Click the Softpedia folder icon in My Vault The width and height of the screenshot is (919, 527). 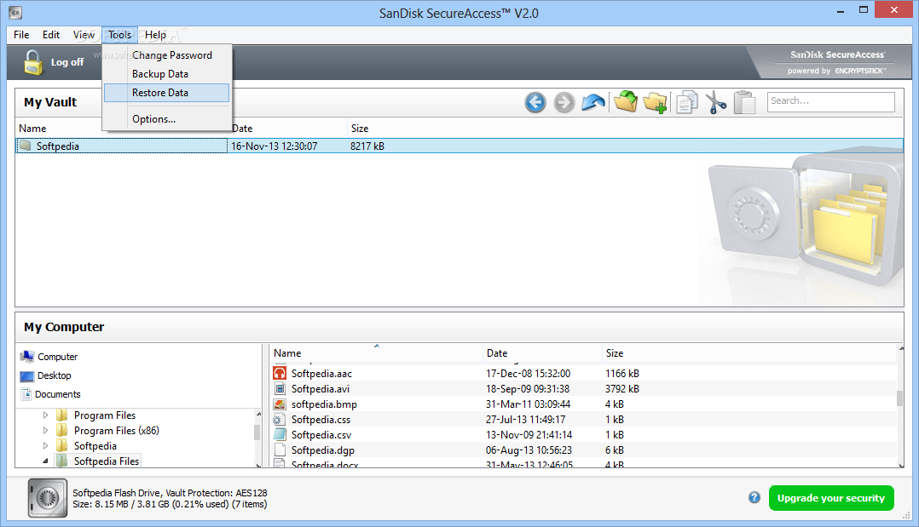[x=26, y=146]
